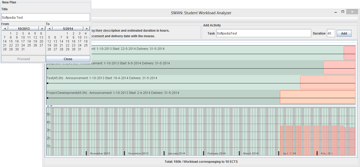Viewport: 360px width, 167px height.
Task: Click the disabled Proceed button
Action: (x=24, y=59)
